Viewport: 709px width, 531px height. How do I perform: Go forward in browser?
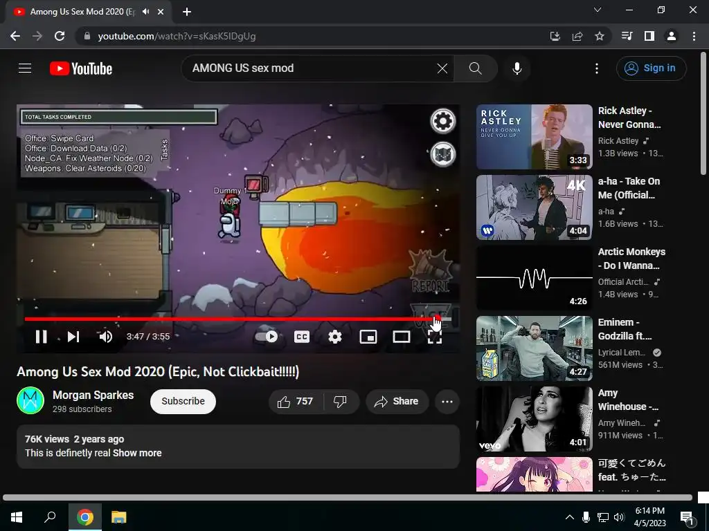(x=37, y=36)
